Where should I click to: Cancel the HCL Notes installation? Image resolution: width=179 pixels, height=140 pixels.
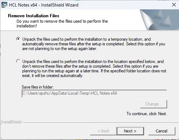click(162, 131)
